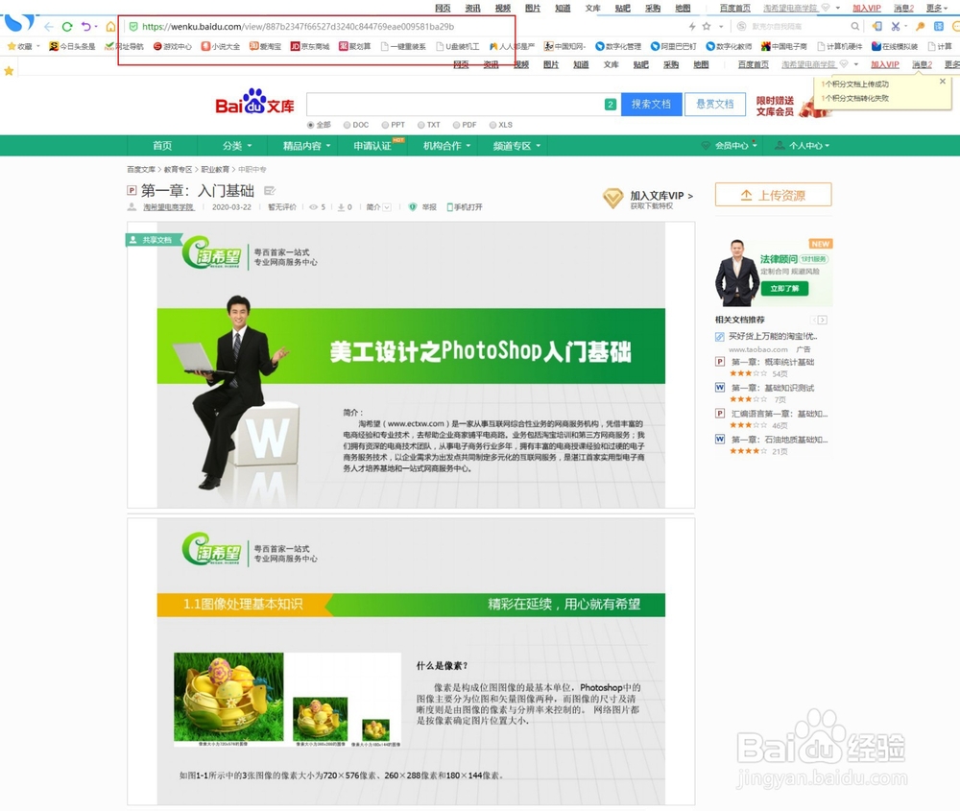This screenshot has height=811, width=960.
Task: Bookmark page with address bar star icon
Action: tap(707, 26)
